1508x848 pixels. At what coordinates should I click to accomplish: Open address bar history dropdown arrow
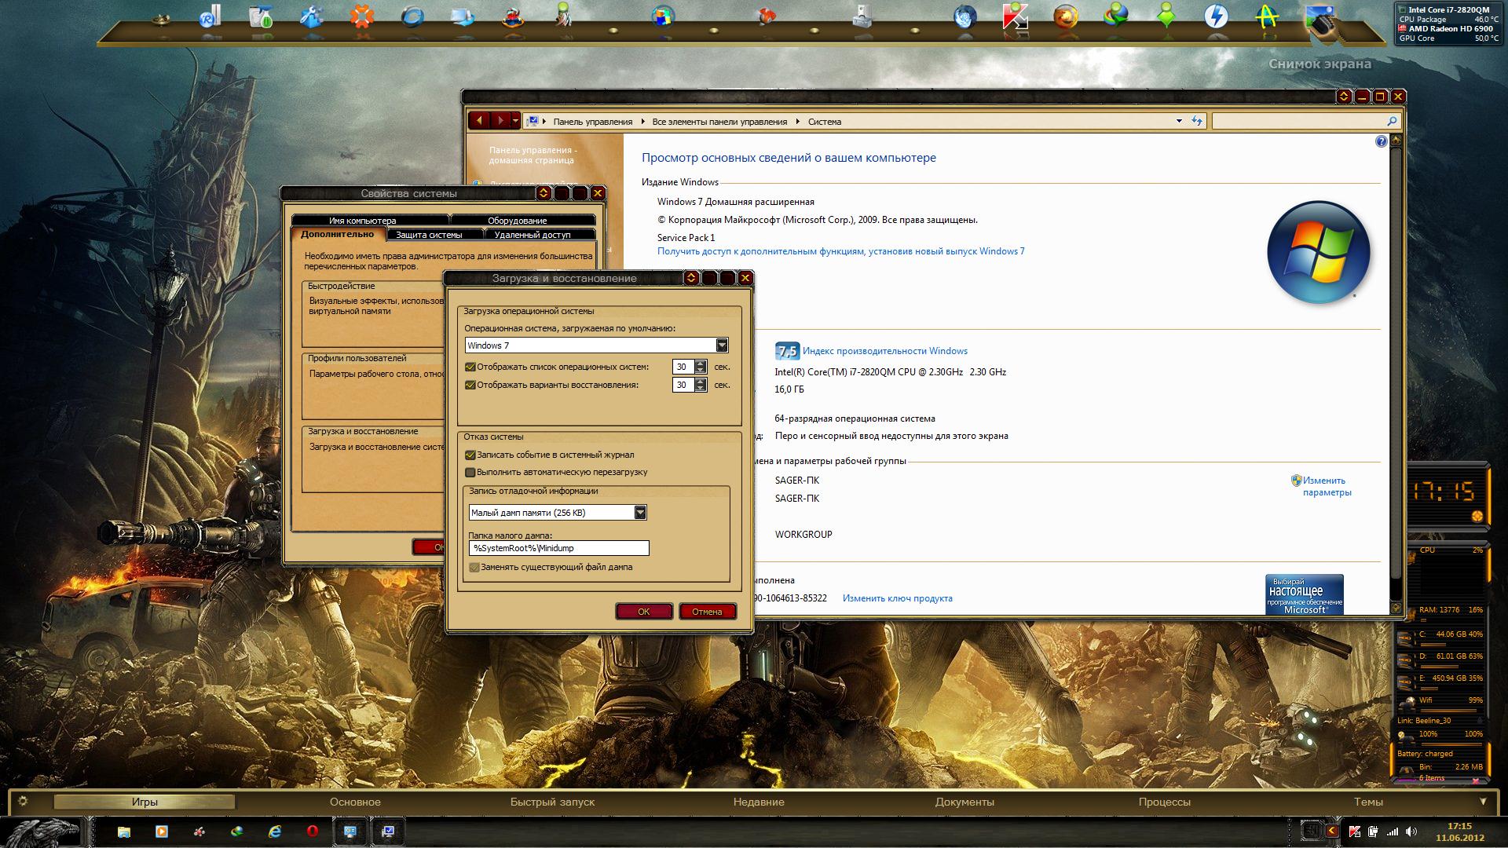click(1179, 121)
